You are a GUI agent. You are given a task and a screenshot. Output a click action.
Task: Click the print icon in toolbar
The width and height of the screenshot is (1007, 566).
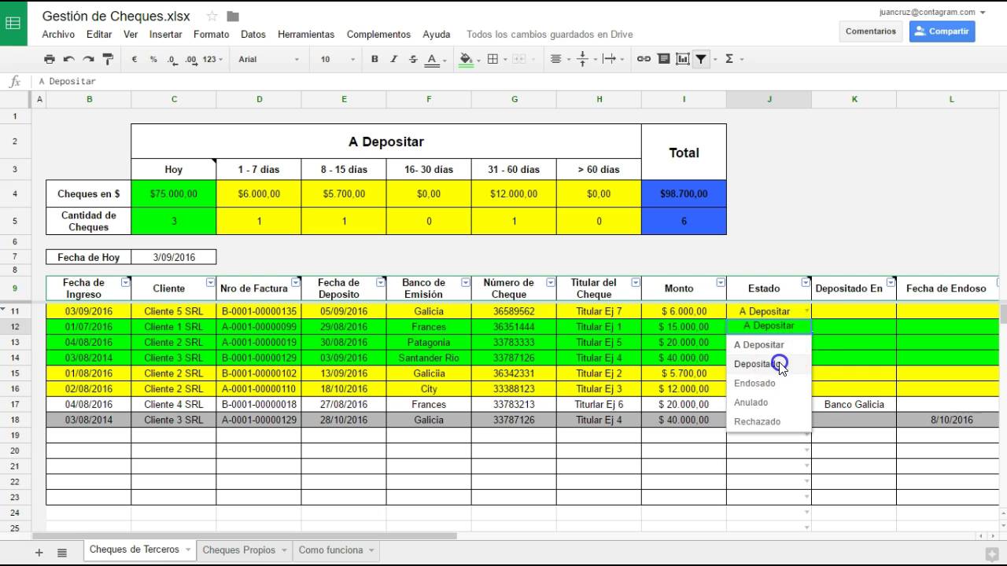click(x=50, y=59)
